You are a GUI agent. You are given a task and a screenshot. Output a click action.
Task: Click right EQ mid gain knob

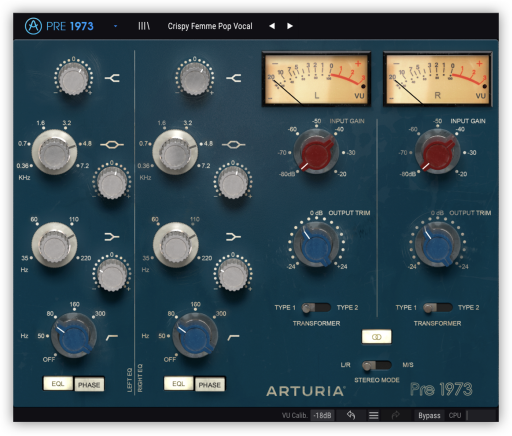coord(233,182)
